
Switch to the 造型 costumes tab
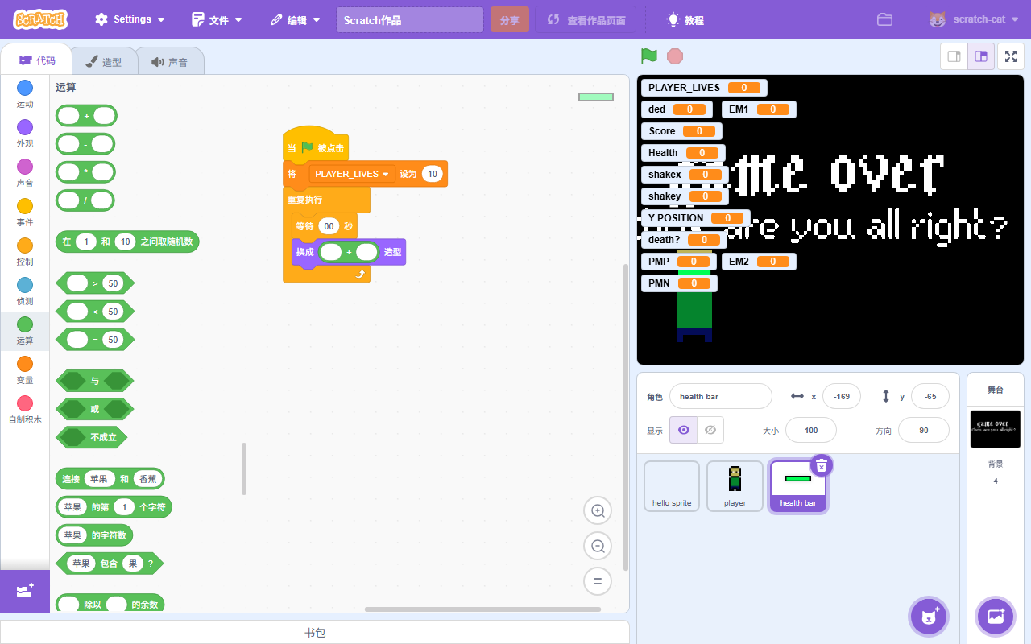coord(104,62)
